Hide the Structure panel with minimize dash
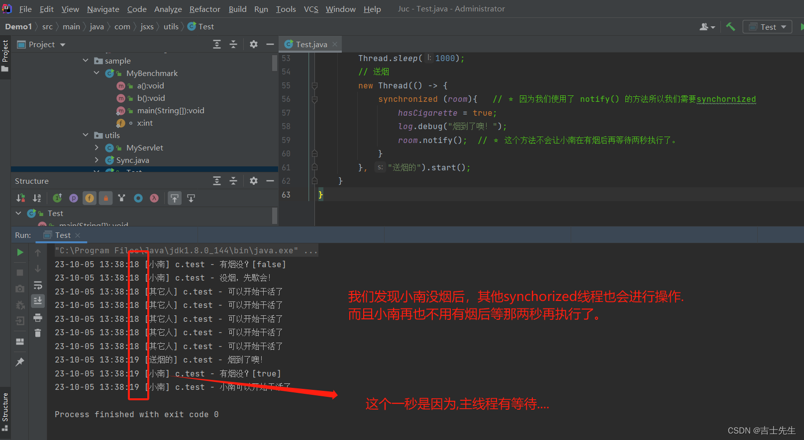This screenshot has width=804, height=440. [x=270, y=181]
